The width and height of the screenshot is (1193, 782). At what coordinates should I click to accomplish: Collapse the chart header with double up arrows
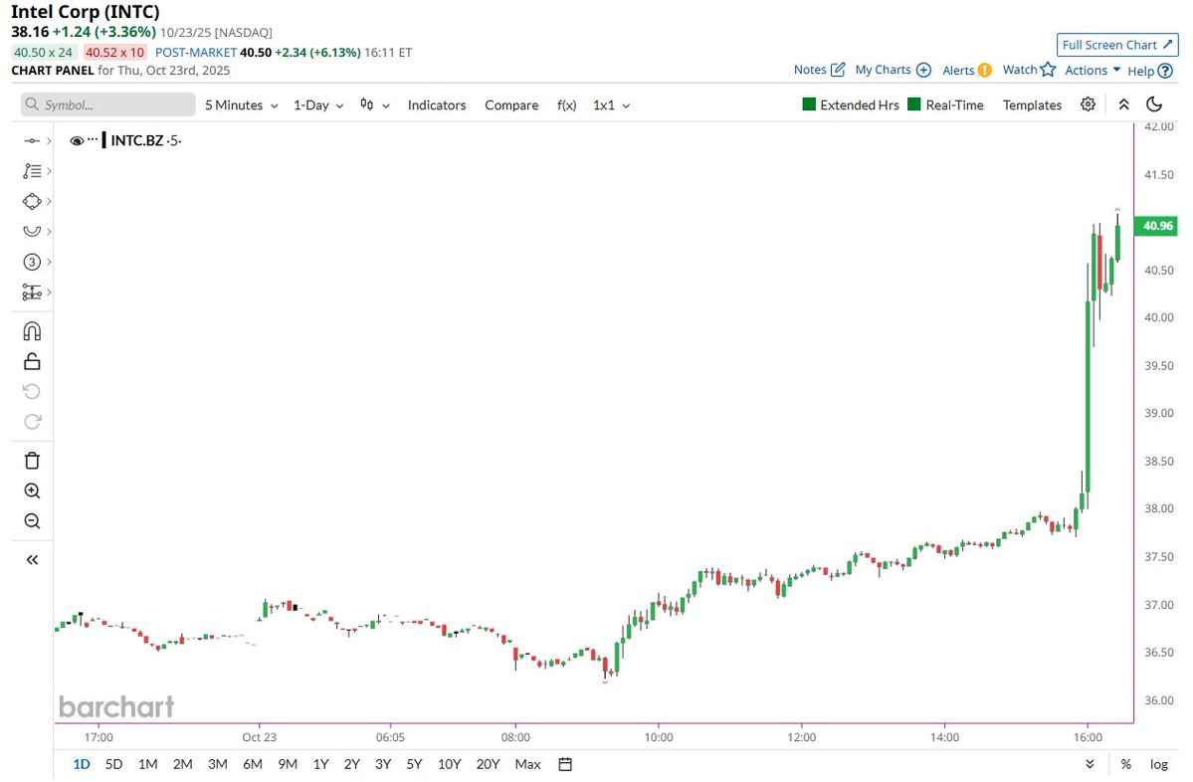(x=1123, y=104)
